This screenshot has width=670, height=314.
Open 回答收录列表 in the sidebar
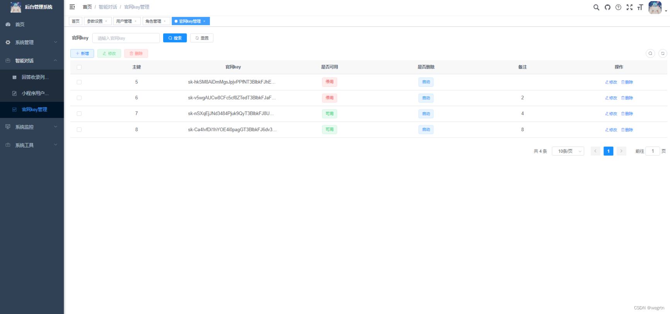35,77
